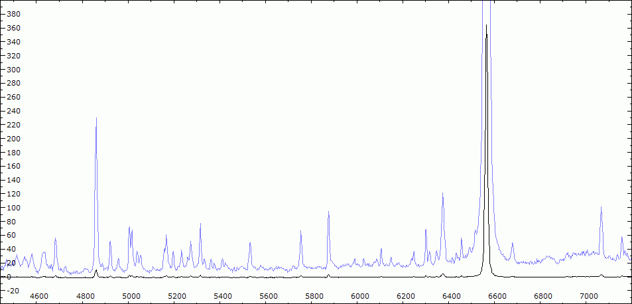Image resolution: width=632 pixels, height=304 pixels.
Task: Click the 7000 label on the x-axis
Action: click(588, 295)
